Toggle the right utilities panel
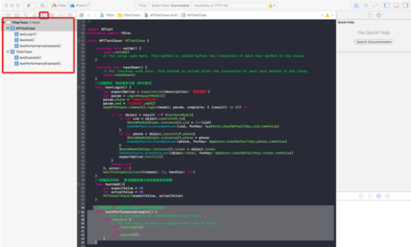 (x=406, y=5)
